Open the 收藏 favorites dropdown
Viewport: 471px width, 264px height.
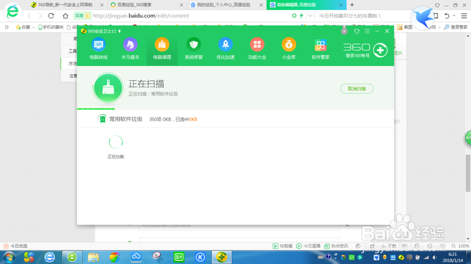point(25,27)
